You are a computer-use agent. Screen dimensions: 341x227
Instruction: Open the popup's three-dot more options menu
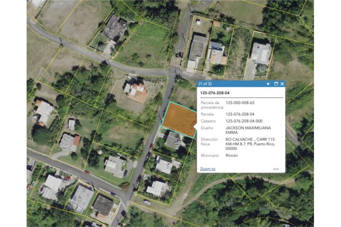click(x=276, y=169)
